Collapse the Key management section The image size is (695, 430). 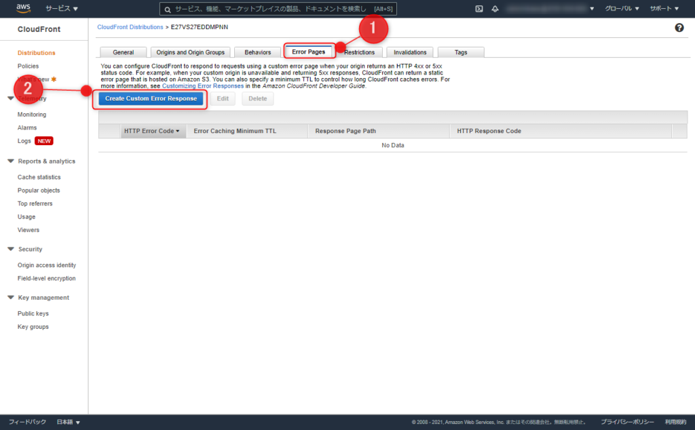[11, 298]
